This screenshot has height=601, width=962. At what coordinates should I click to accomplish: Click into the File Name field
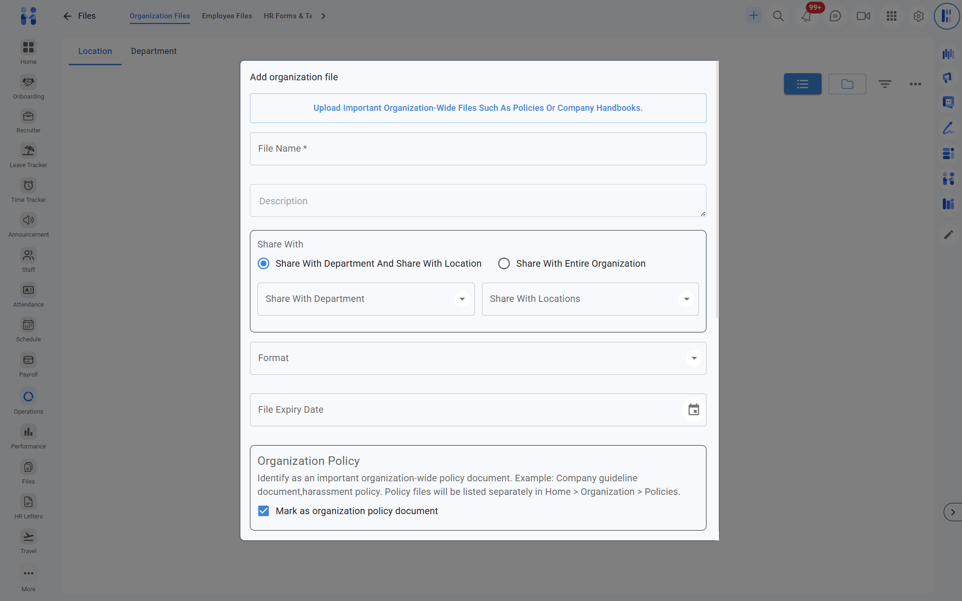click(478, 149)
